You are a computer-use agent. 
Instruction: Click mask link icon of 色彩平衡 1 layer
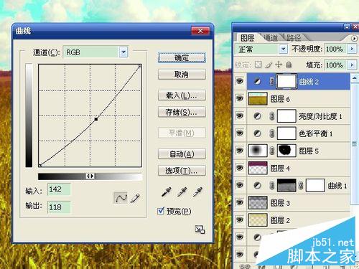click(272, 133)
